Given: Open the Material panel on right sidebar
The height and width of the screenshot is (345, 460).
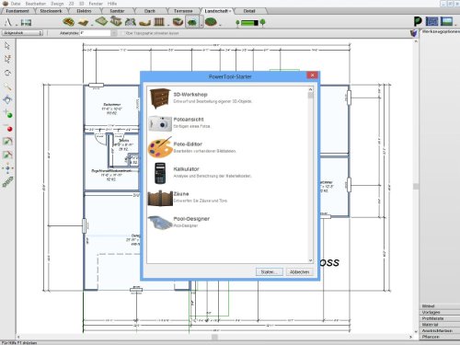Looking at the screenshot, I should click(x=439, y=325).
